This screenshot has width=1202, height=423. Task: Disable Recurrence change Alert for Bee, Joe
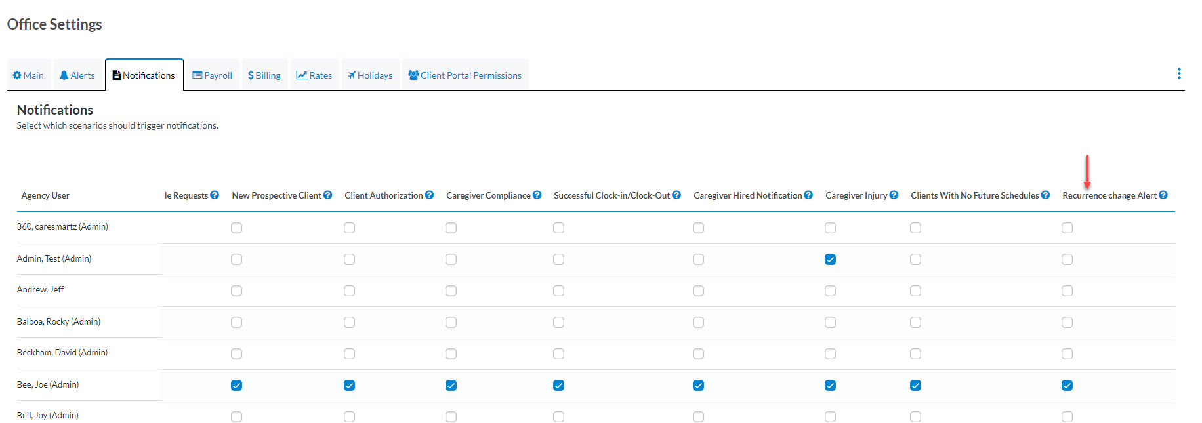tap(1067, 386)
